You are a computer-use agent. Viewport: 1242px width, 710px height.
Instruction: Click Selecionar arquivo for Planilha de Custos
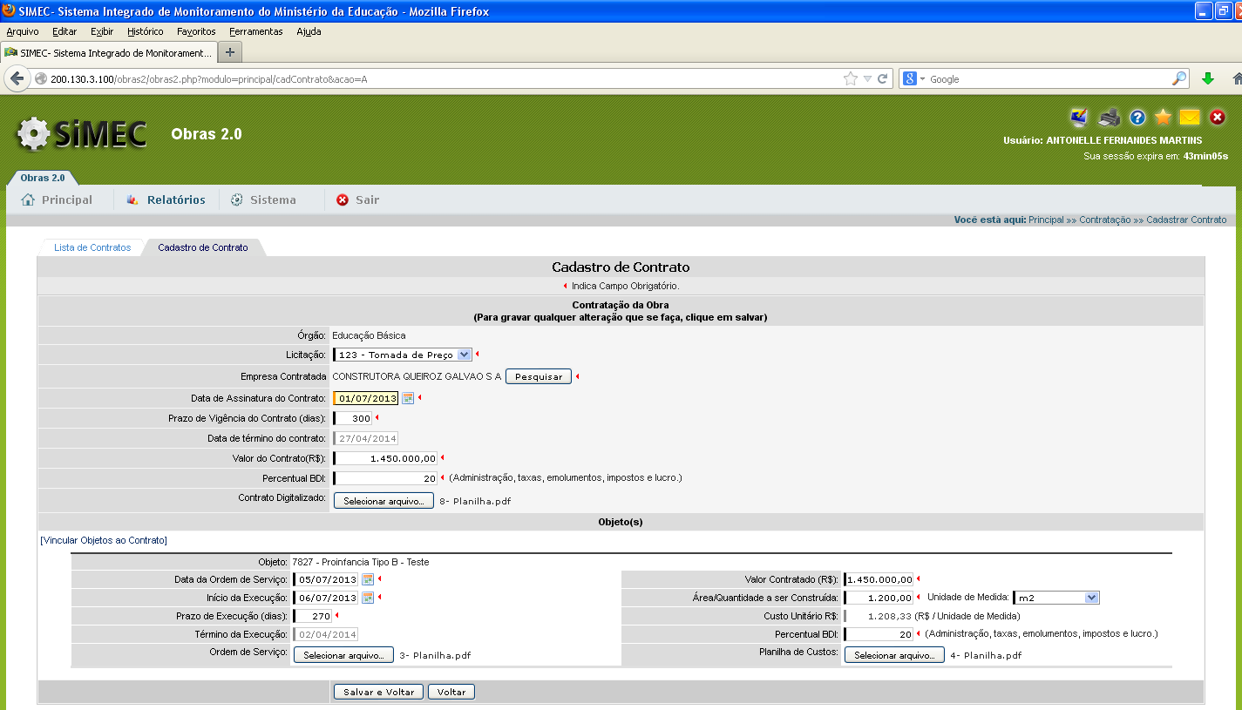click(894, 655)
